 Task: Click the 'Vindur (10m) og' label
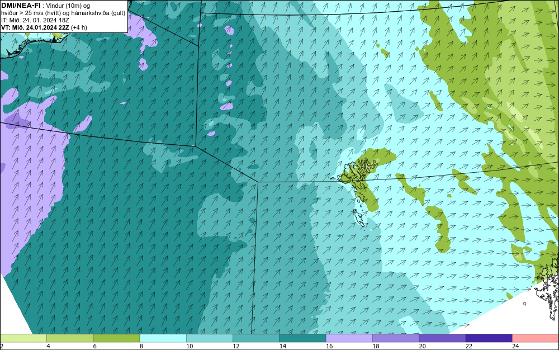tap(68, 6)
